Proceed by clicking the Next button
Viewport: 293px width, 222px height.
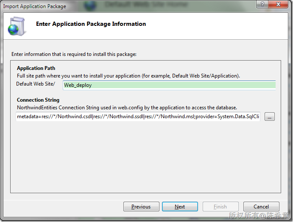[180, 207]
